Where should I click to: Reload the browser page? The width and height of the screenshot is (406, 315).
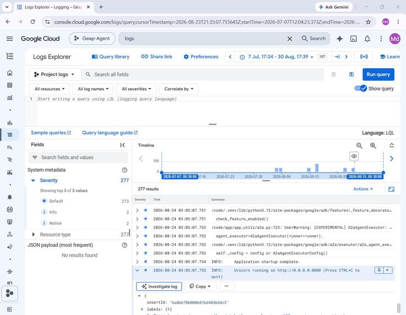pyautogui.click(x=32, y=22)
